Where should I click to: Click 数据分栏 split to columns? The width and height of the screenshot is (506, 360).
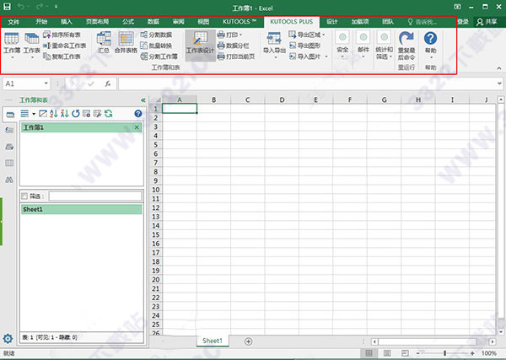click(x=234, y=46)
